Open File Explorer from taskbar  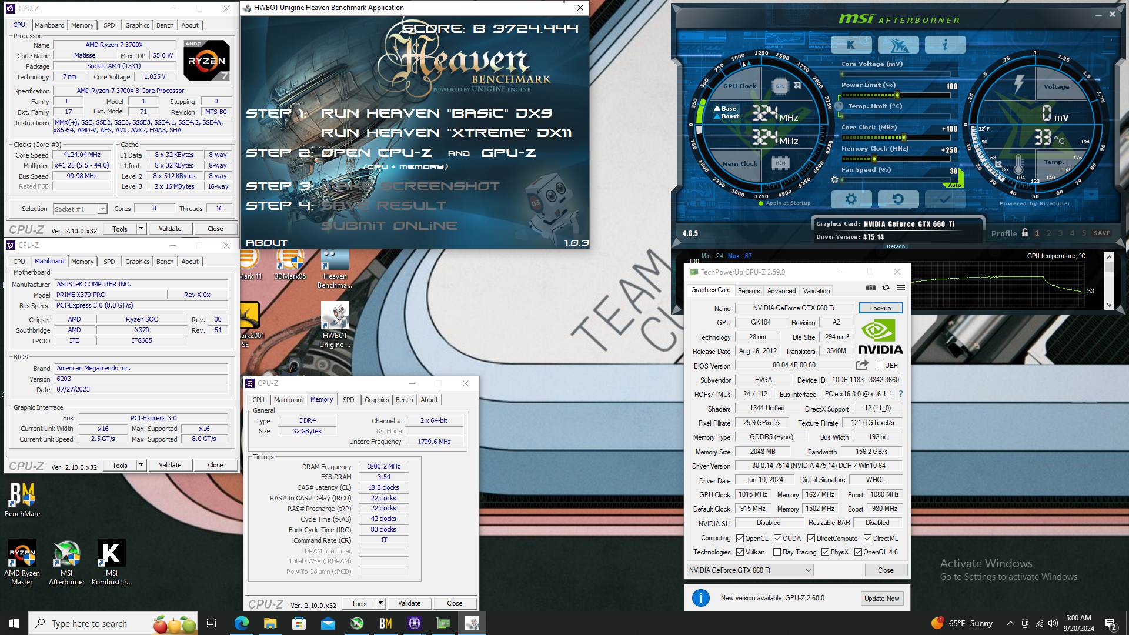coord(270,623)
